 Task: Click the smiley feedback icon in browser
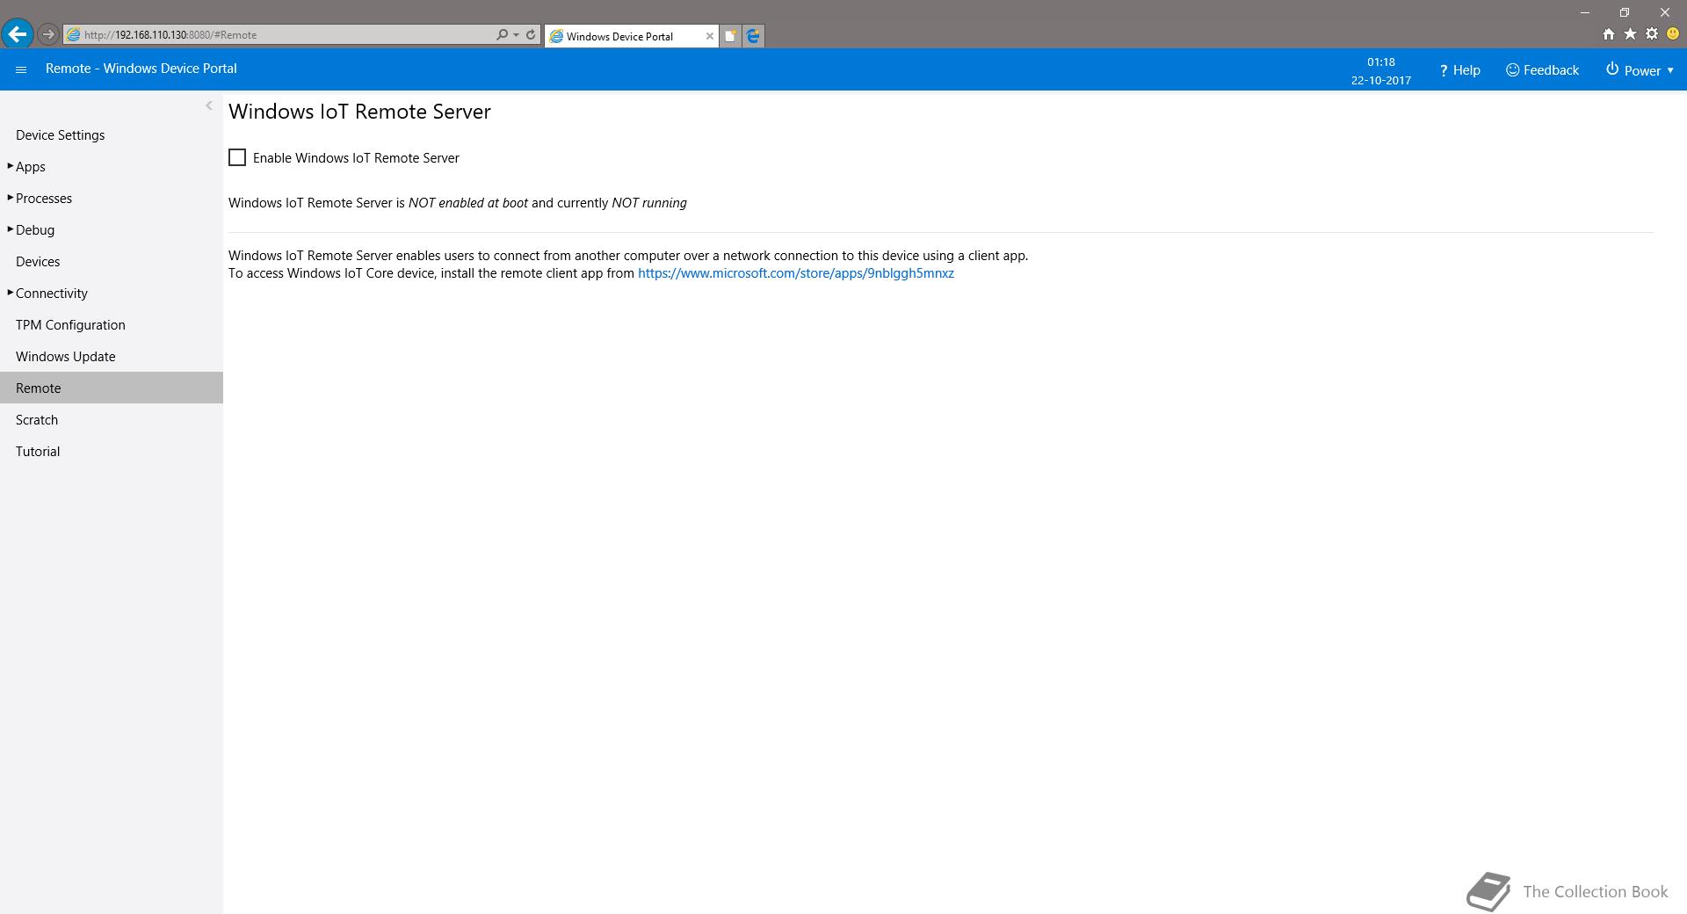pos(1673,34)
